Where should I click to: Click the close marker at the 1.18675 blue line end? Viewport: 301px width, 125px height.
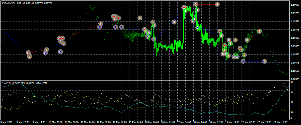264,61
